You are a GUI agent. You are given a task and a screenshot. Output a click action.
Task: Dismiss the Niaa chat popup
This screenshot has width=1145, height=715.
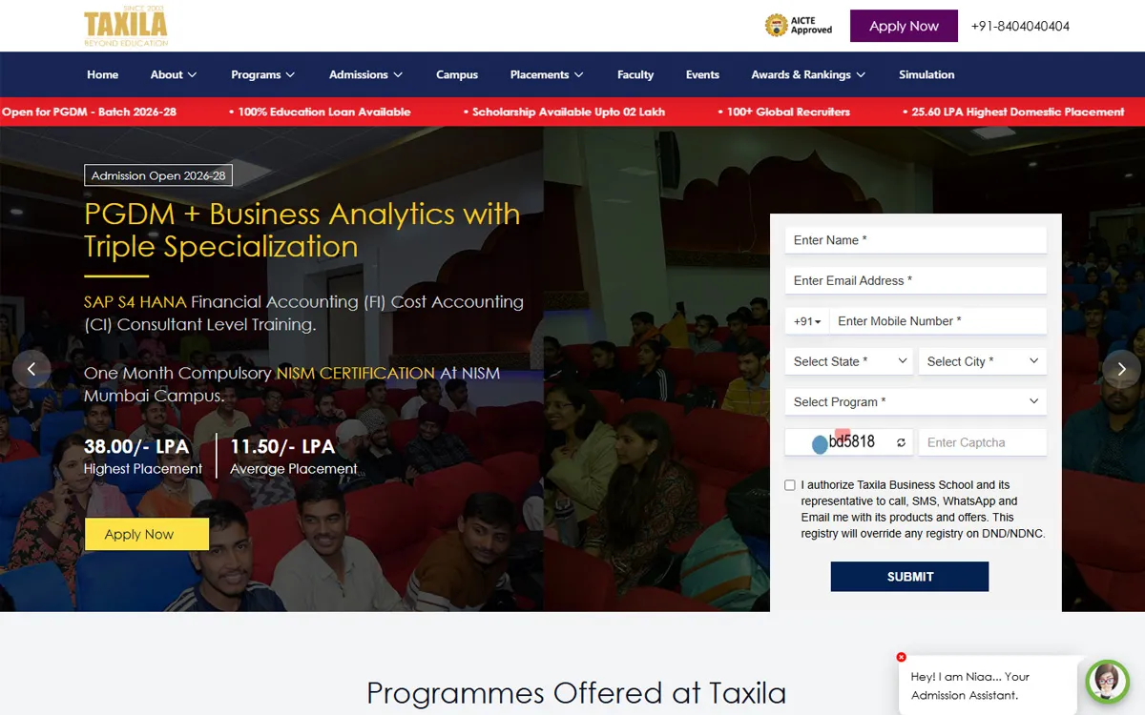point(902,657)
